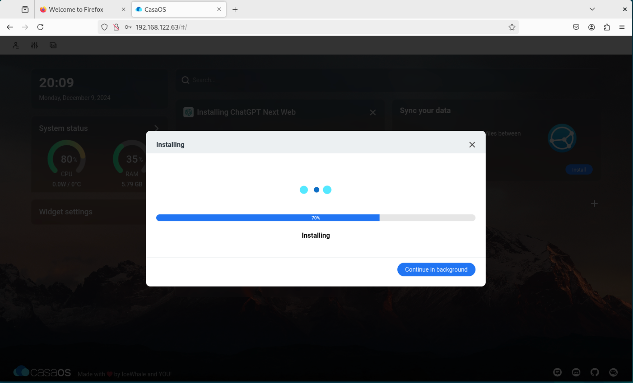Open the Firefox browser list dropdown arrow
The height and width of the screenshot is (383, 633).
592,9
